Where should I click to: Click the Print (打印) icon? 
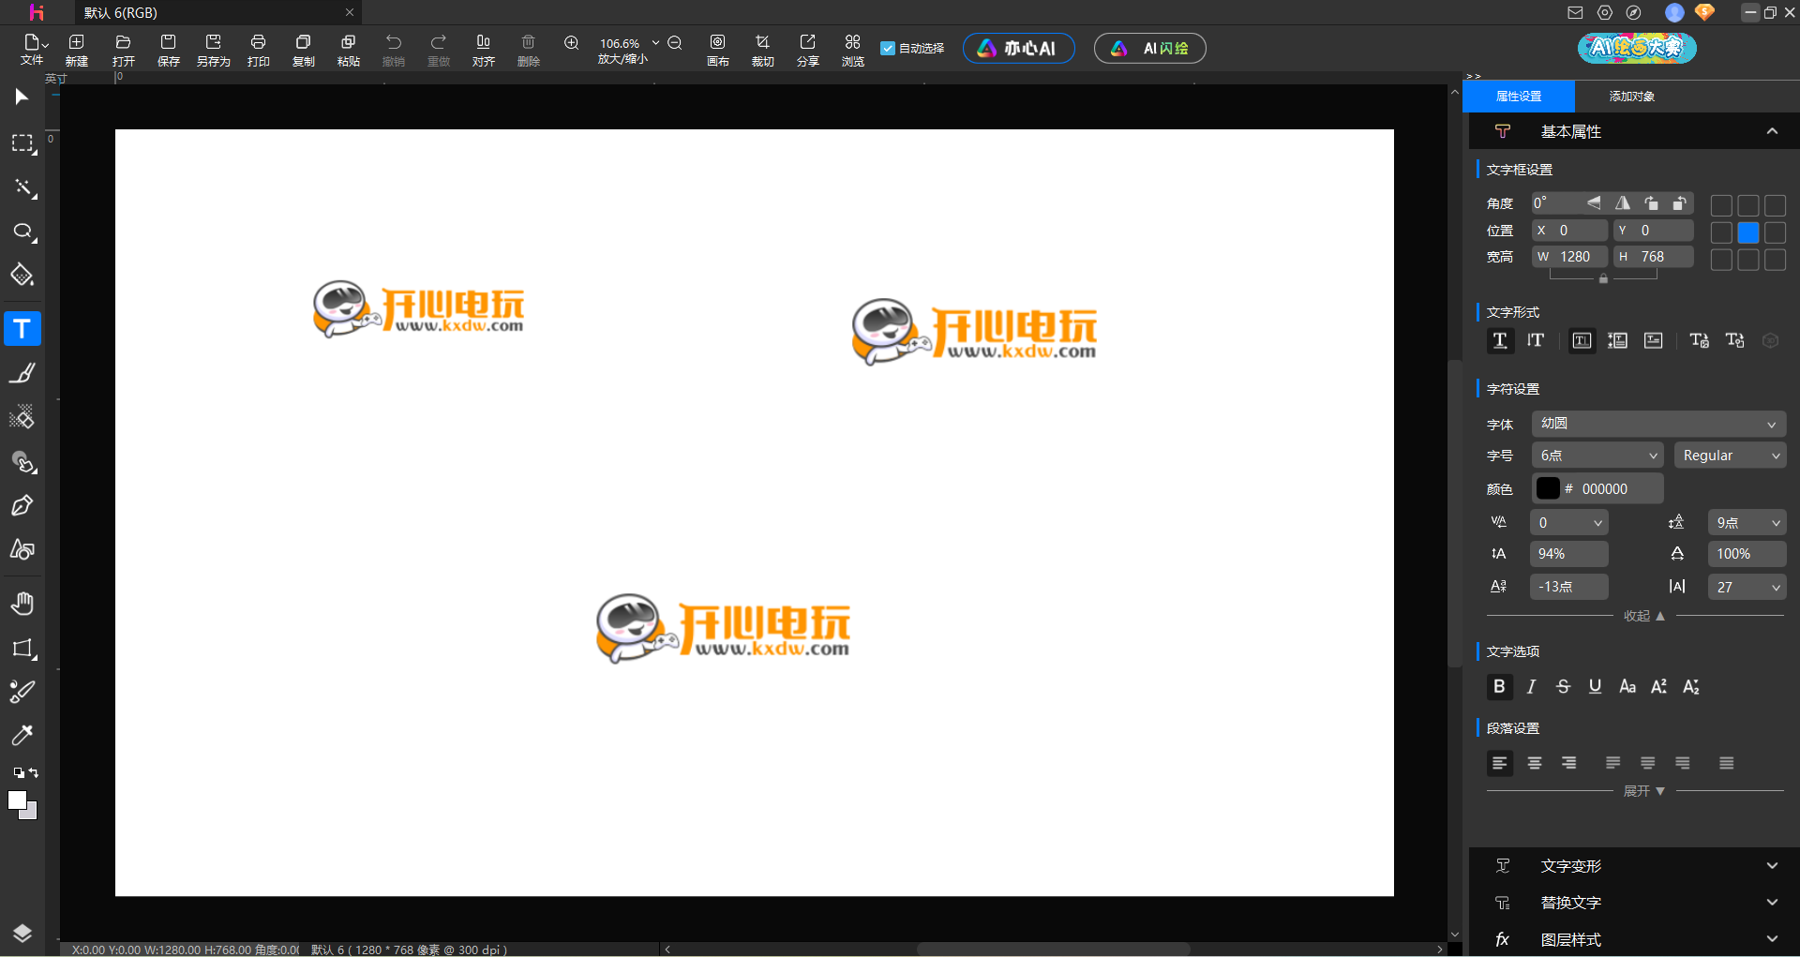[258, 50]
